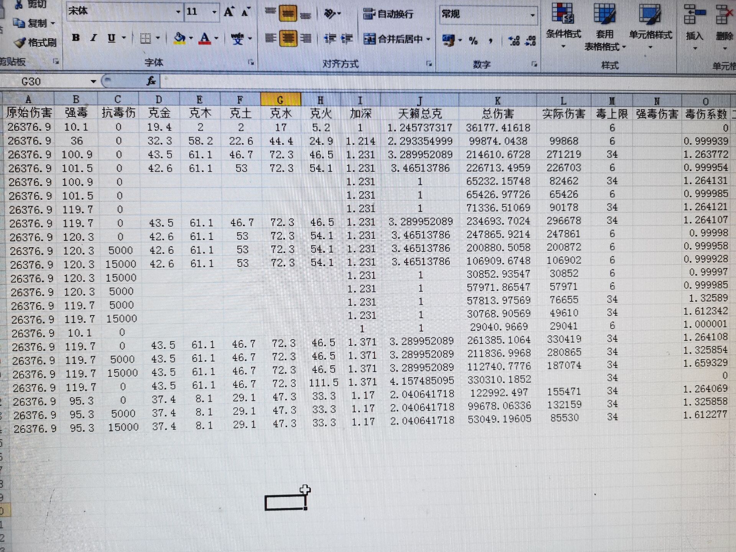This screenshot has height=552, width=736.
Task: Click the Decrease Font Size icon
Action: point(246,12)
